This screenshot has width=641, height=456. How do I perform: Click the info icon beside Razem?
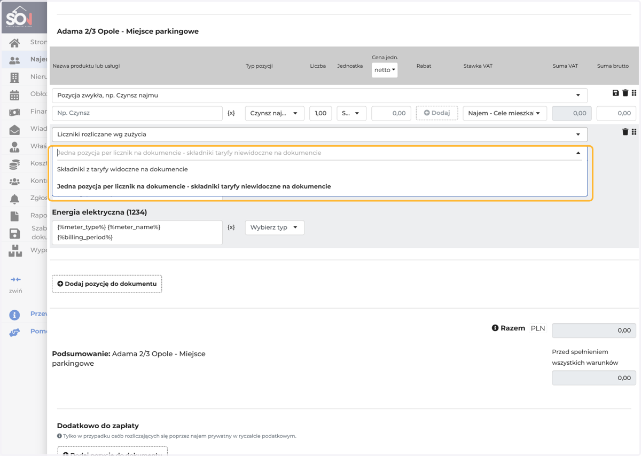495,328
